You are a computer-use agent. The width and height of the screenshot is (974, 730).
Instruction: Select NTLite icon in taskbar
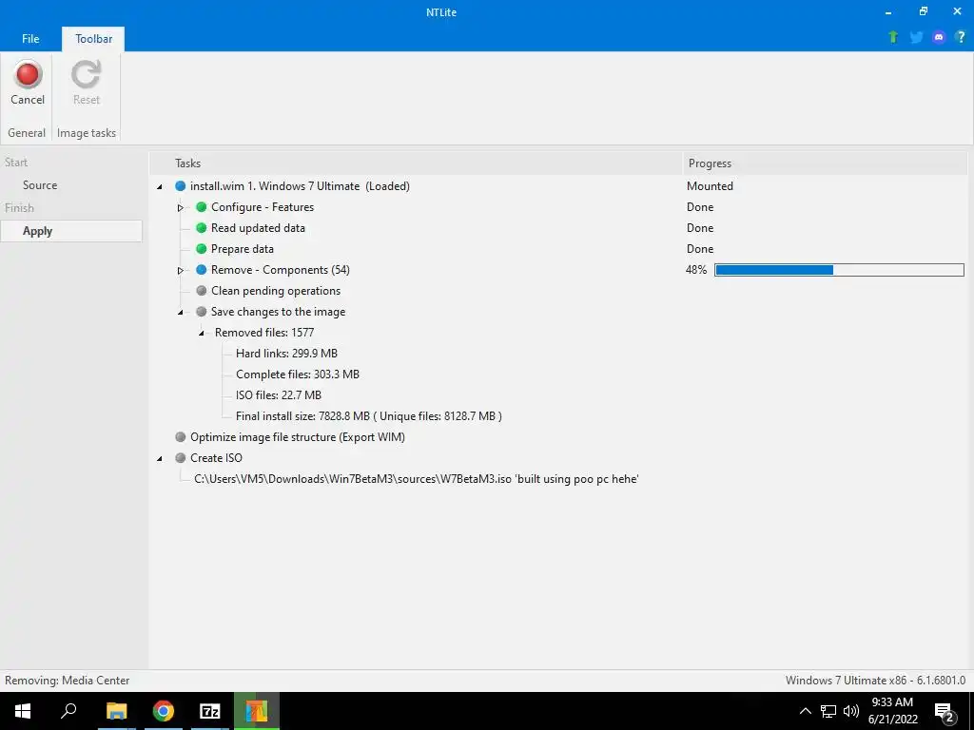[x=257, y=711]
